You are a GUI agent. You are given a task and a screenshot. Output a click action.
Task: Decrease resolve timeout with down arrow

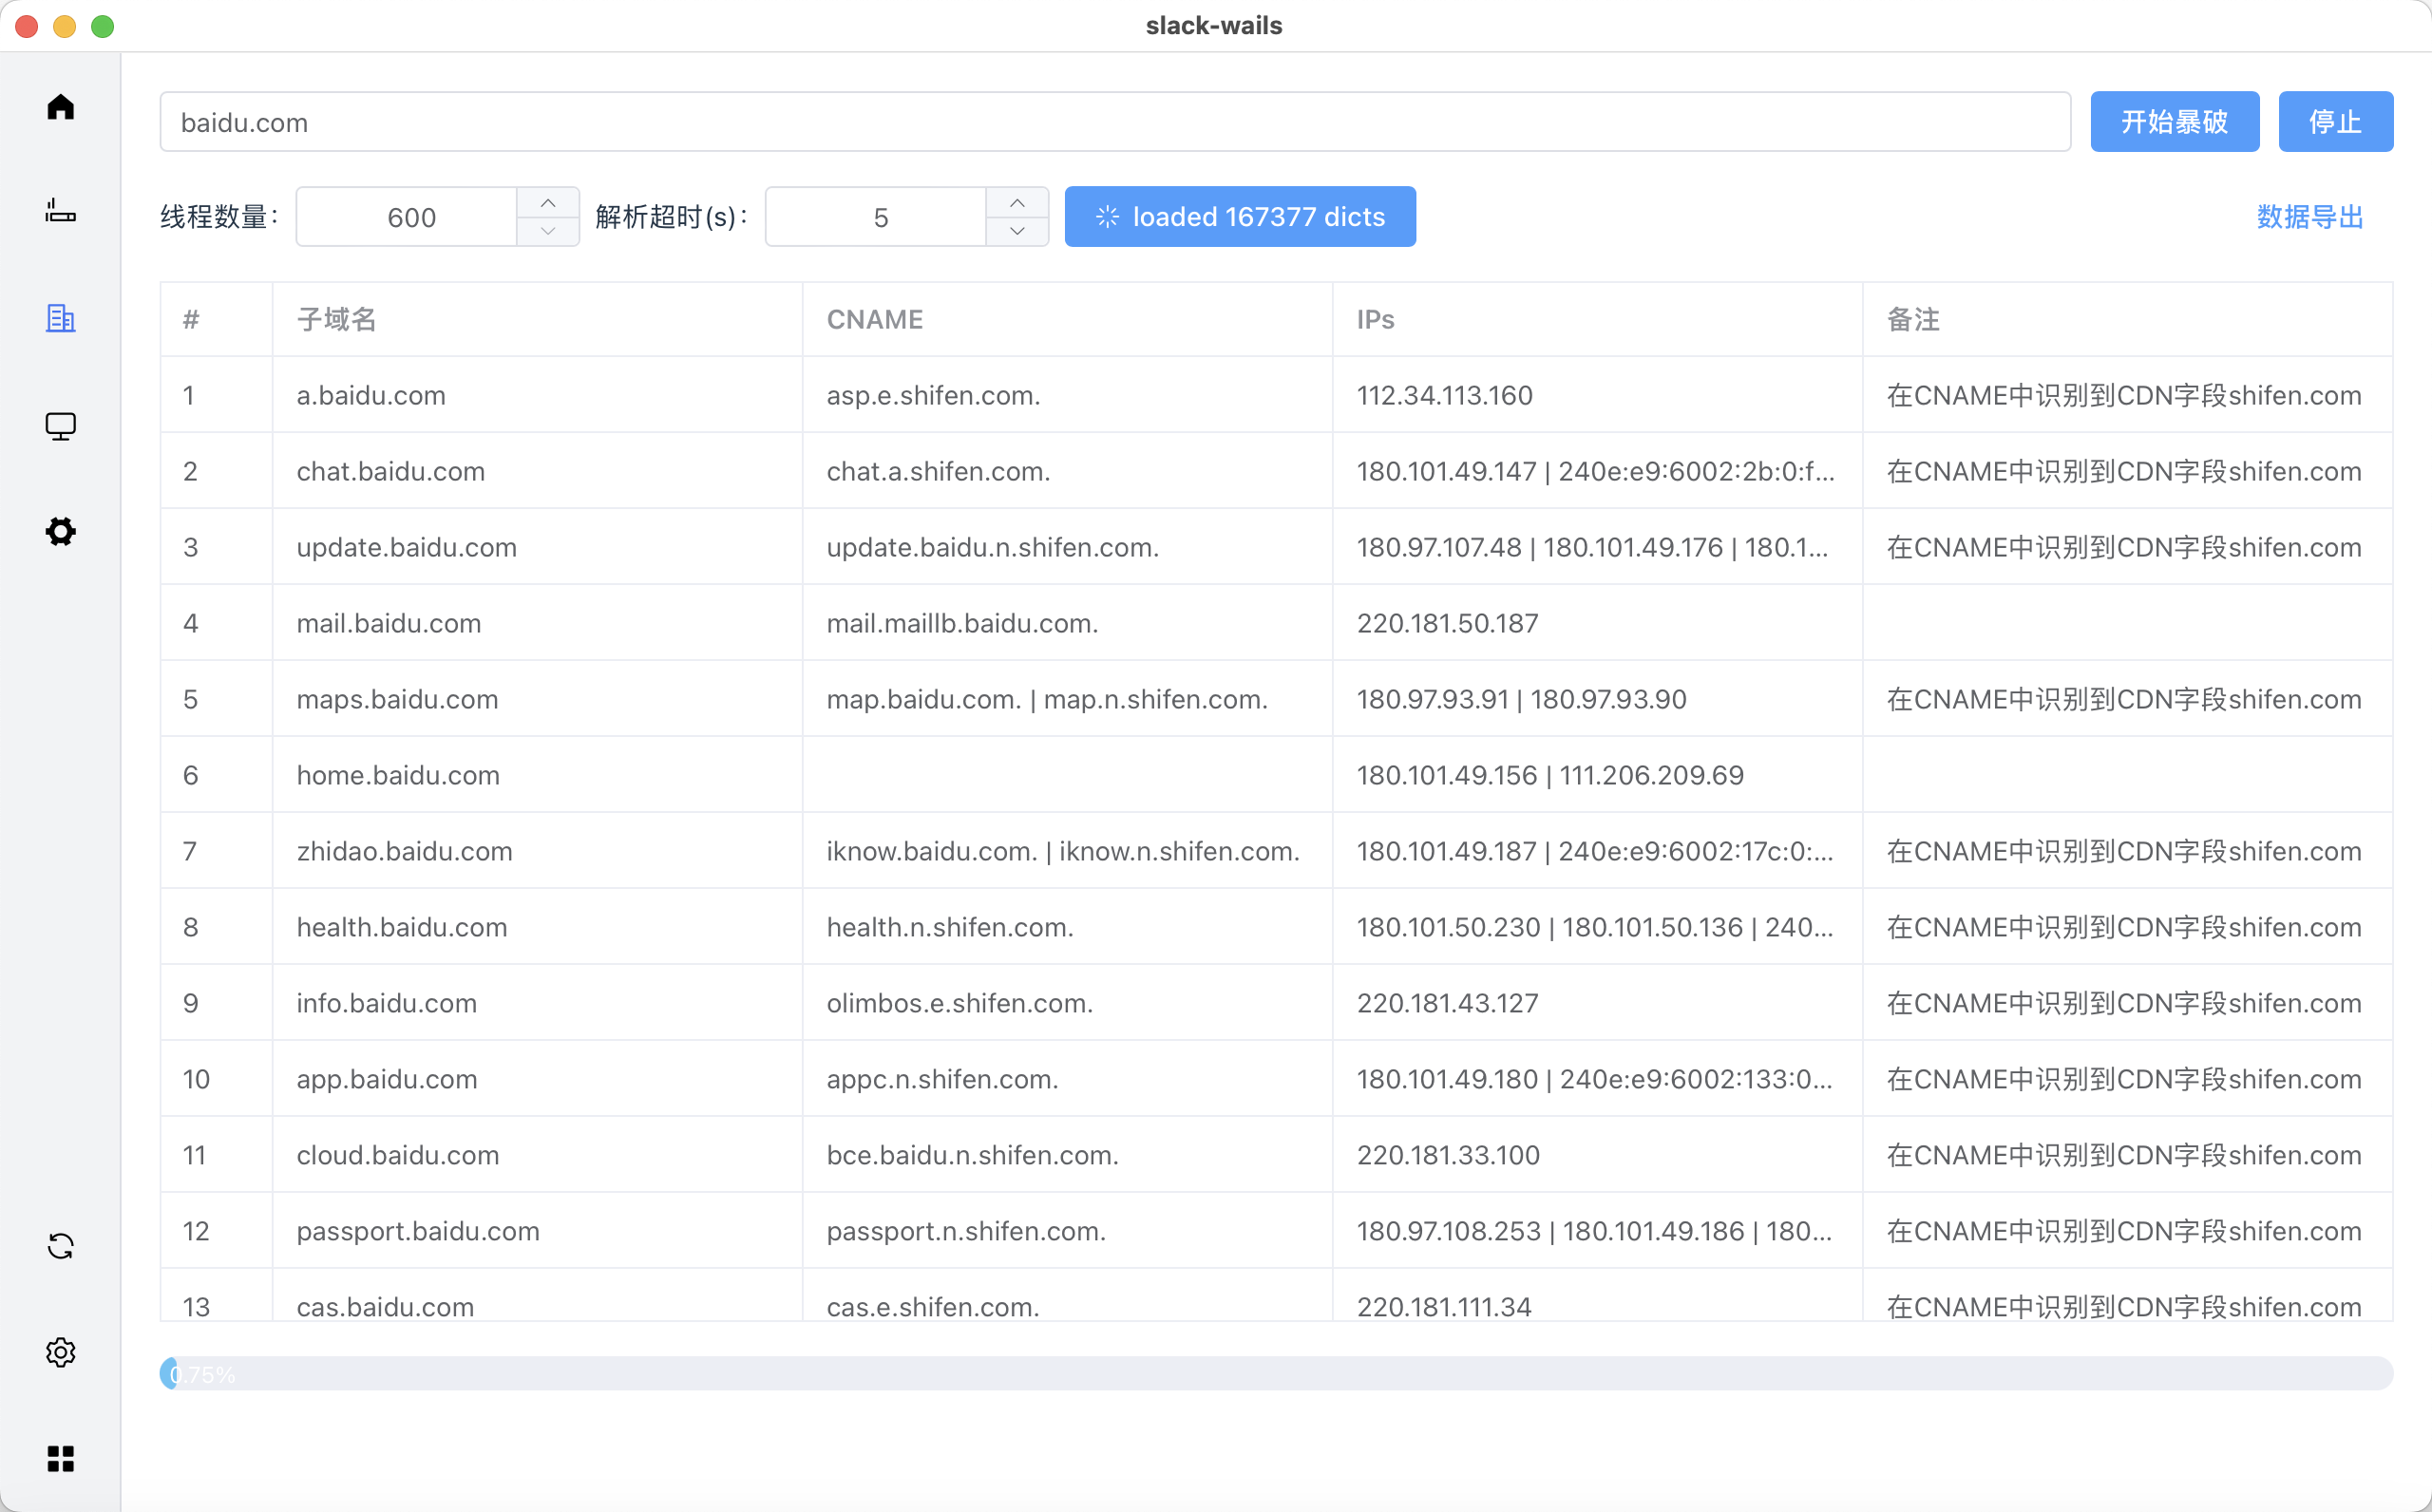pos(1017,231)
